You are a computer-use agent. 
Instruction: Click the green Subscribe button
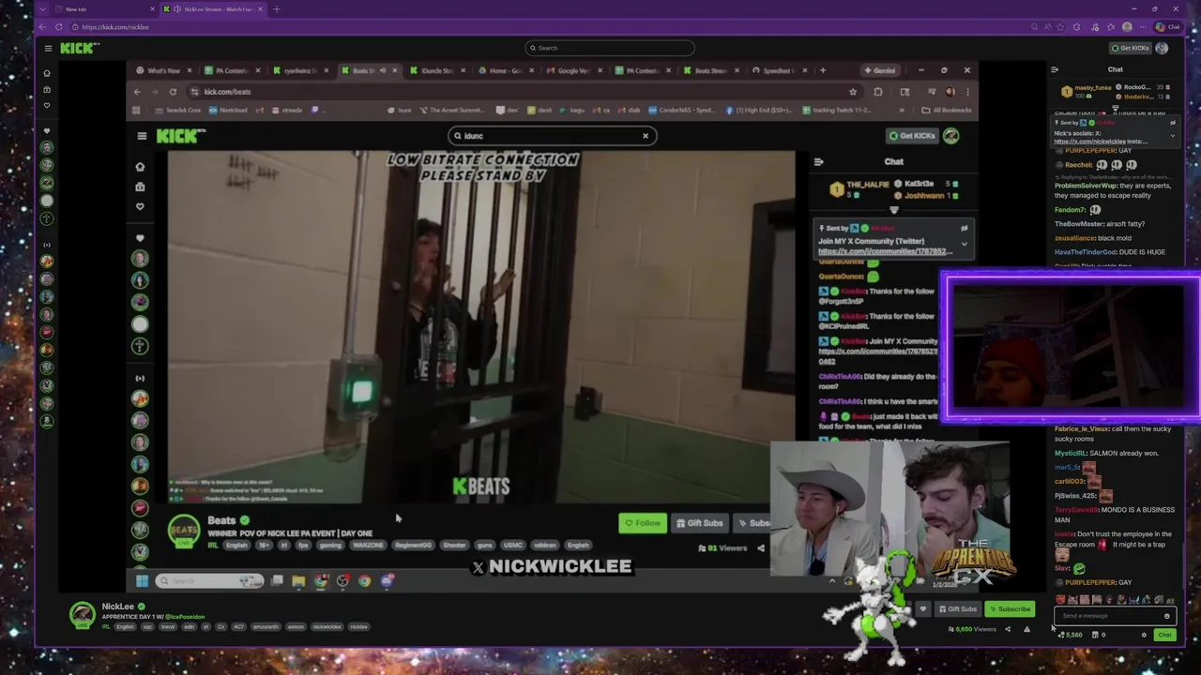click(x=1010, y=609)
